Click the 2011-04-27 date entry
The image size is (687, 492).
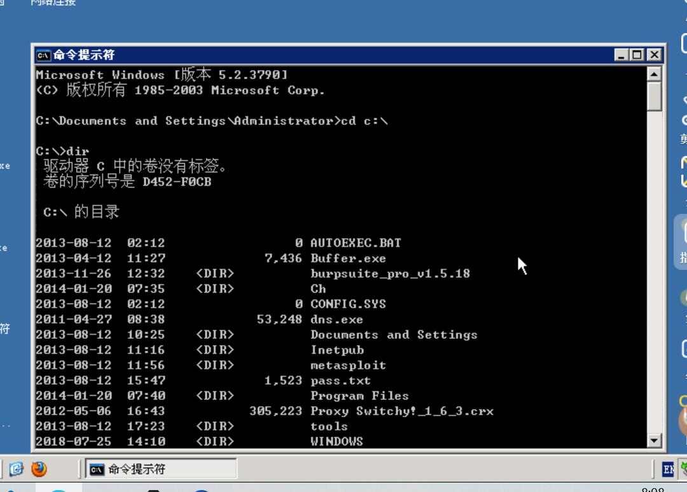(74, 320)
